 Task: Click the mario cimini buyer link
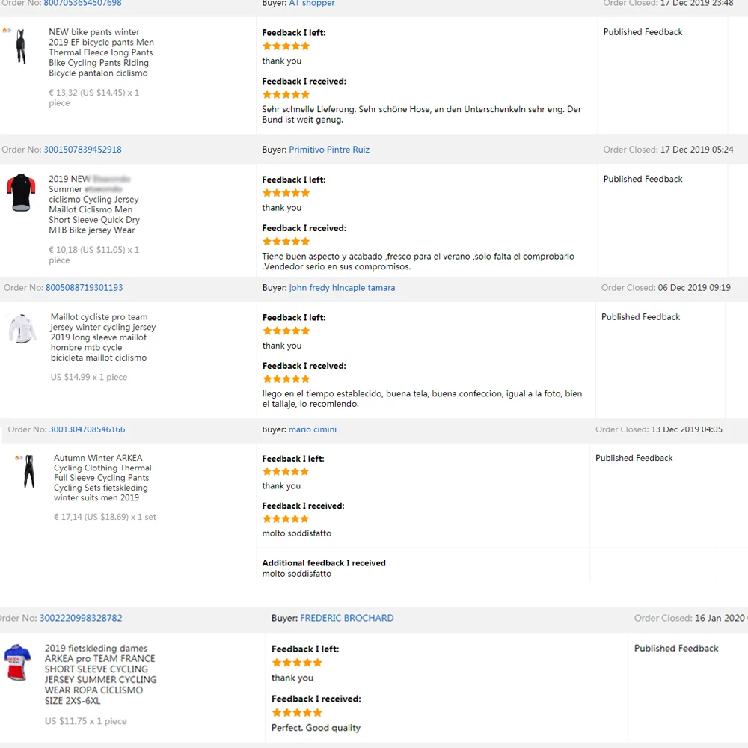point(313,430)
